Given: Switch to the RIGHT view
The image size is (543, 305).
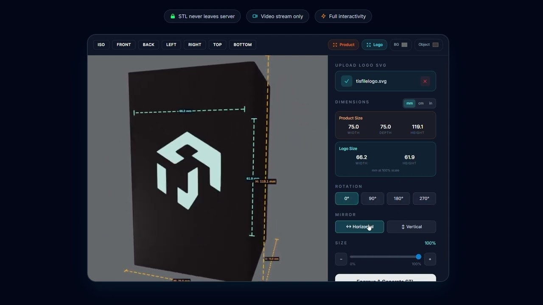Looking at the screenshot, I should click(195, 44).
